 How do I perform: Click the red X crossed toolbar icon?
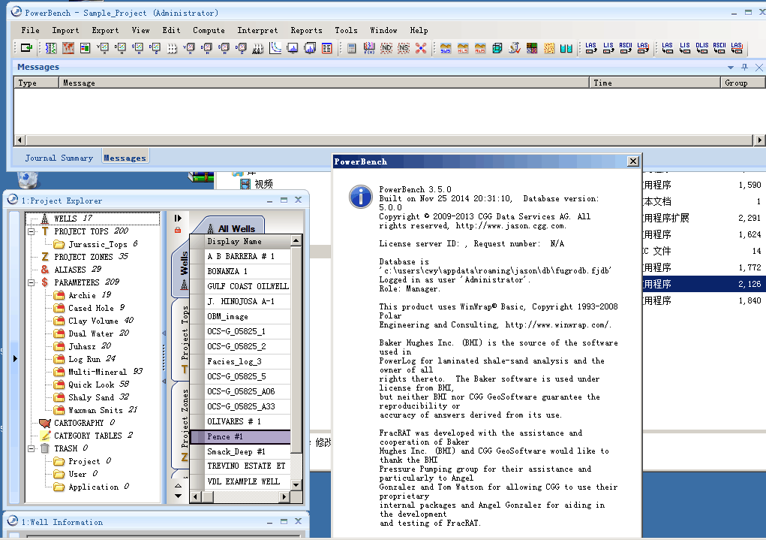pos(421,48)
